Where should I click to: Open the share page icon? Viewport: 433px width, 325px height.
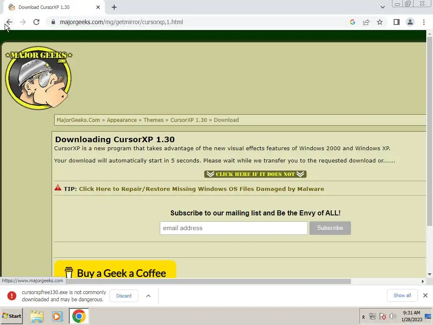(x=366, y=22)
